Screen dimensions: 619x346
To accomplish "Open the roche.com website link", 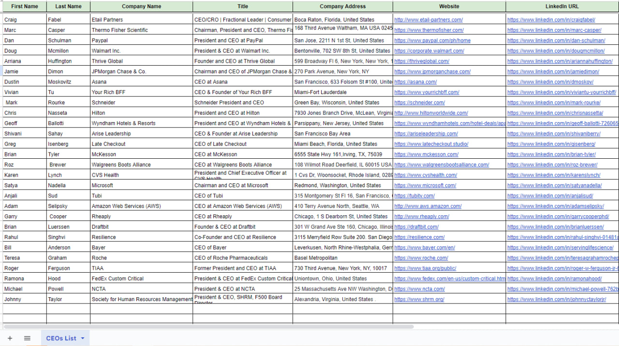I will 421,258.
